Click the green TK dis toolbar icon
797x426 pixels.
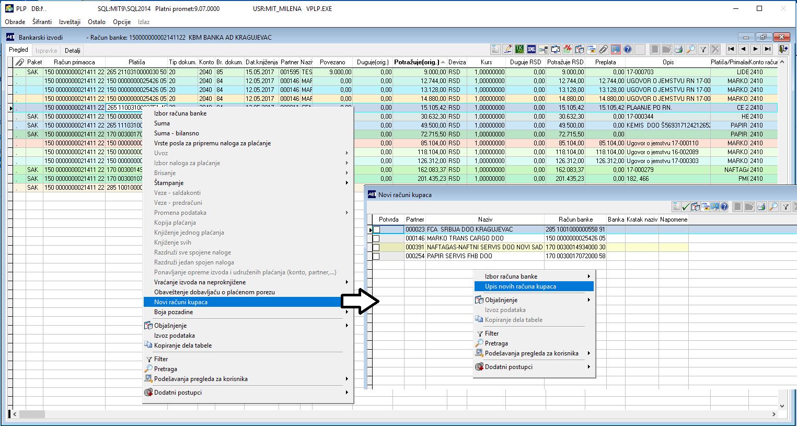coord(519,49)
